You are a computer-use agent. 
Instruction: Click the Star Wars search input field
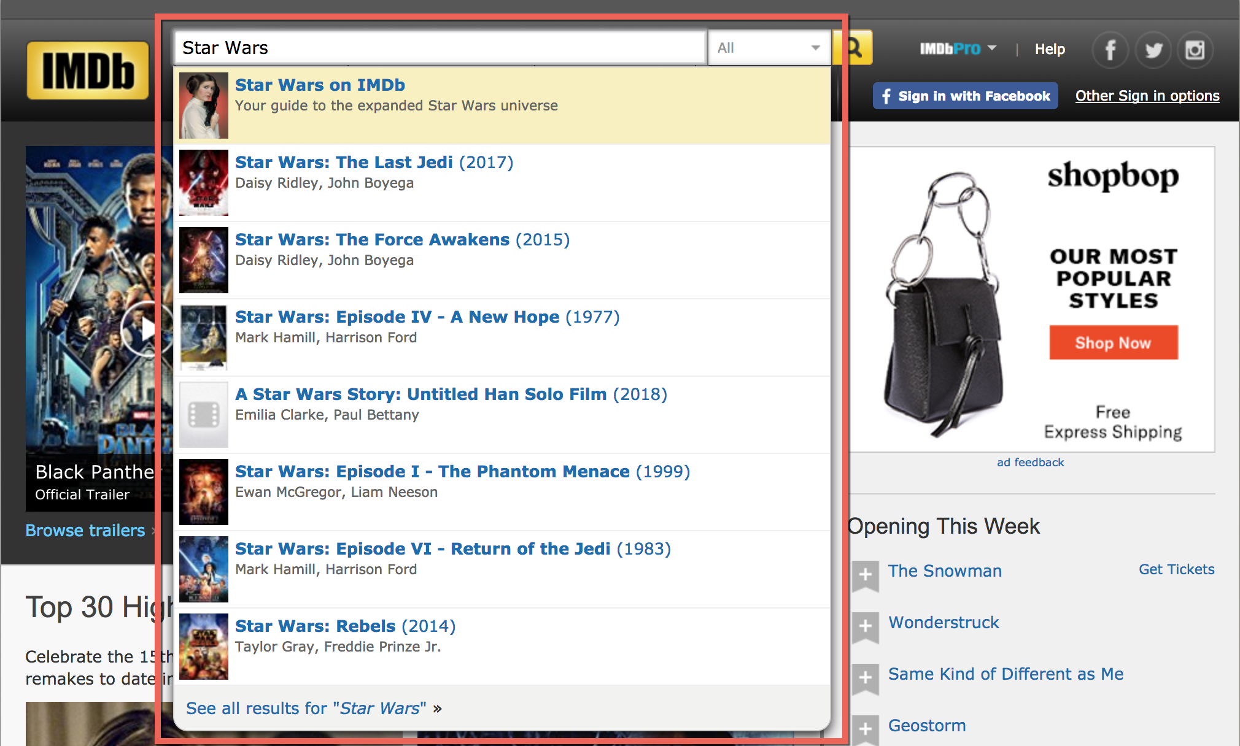(440, 48)
